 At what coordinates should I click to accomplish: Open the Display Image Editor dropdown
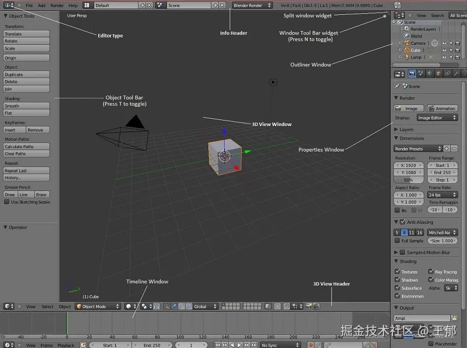click(437, 117)
